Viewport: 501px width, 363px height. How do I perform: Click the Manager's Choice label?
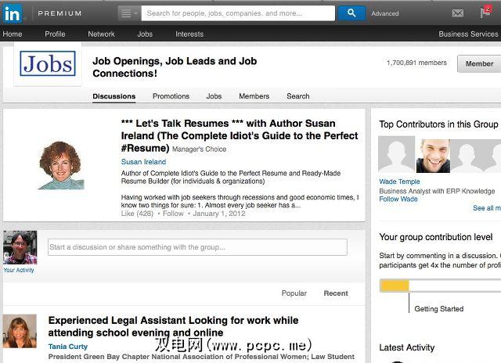tap(200, 149)
